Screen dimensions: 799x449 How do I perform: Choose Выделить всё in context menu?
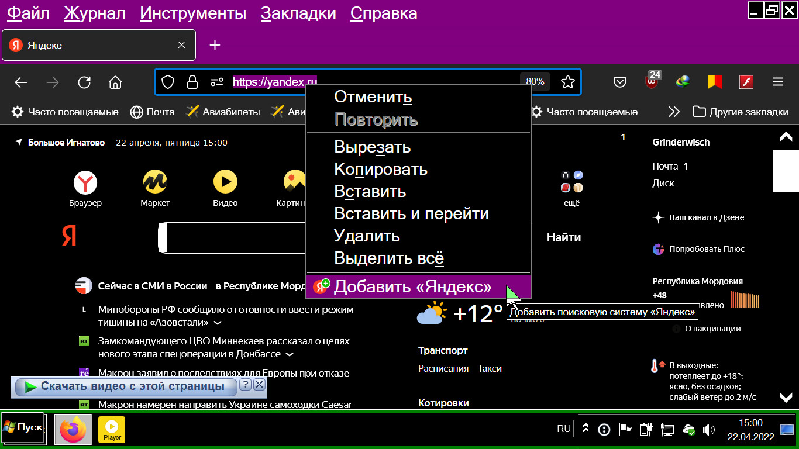click(x=418, y=258)
